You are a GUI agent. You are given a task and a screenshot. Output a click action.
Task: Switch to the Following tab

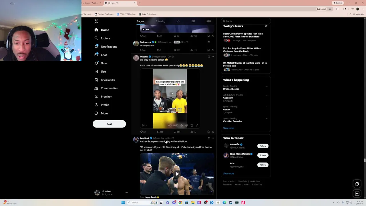coord(160,21)
